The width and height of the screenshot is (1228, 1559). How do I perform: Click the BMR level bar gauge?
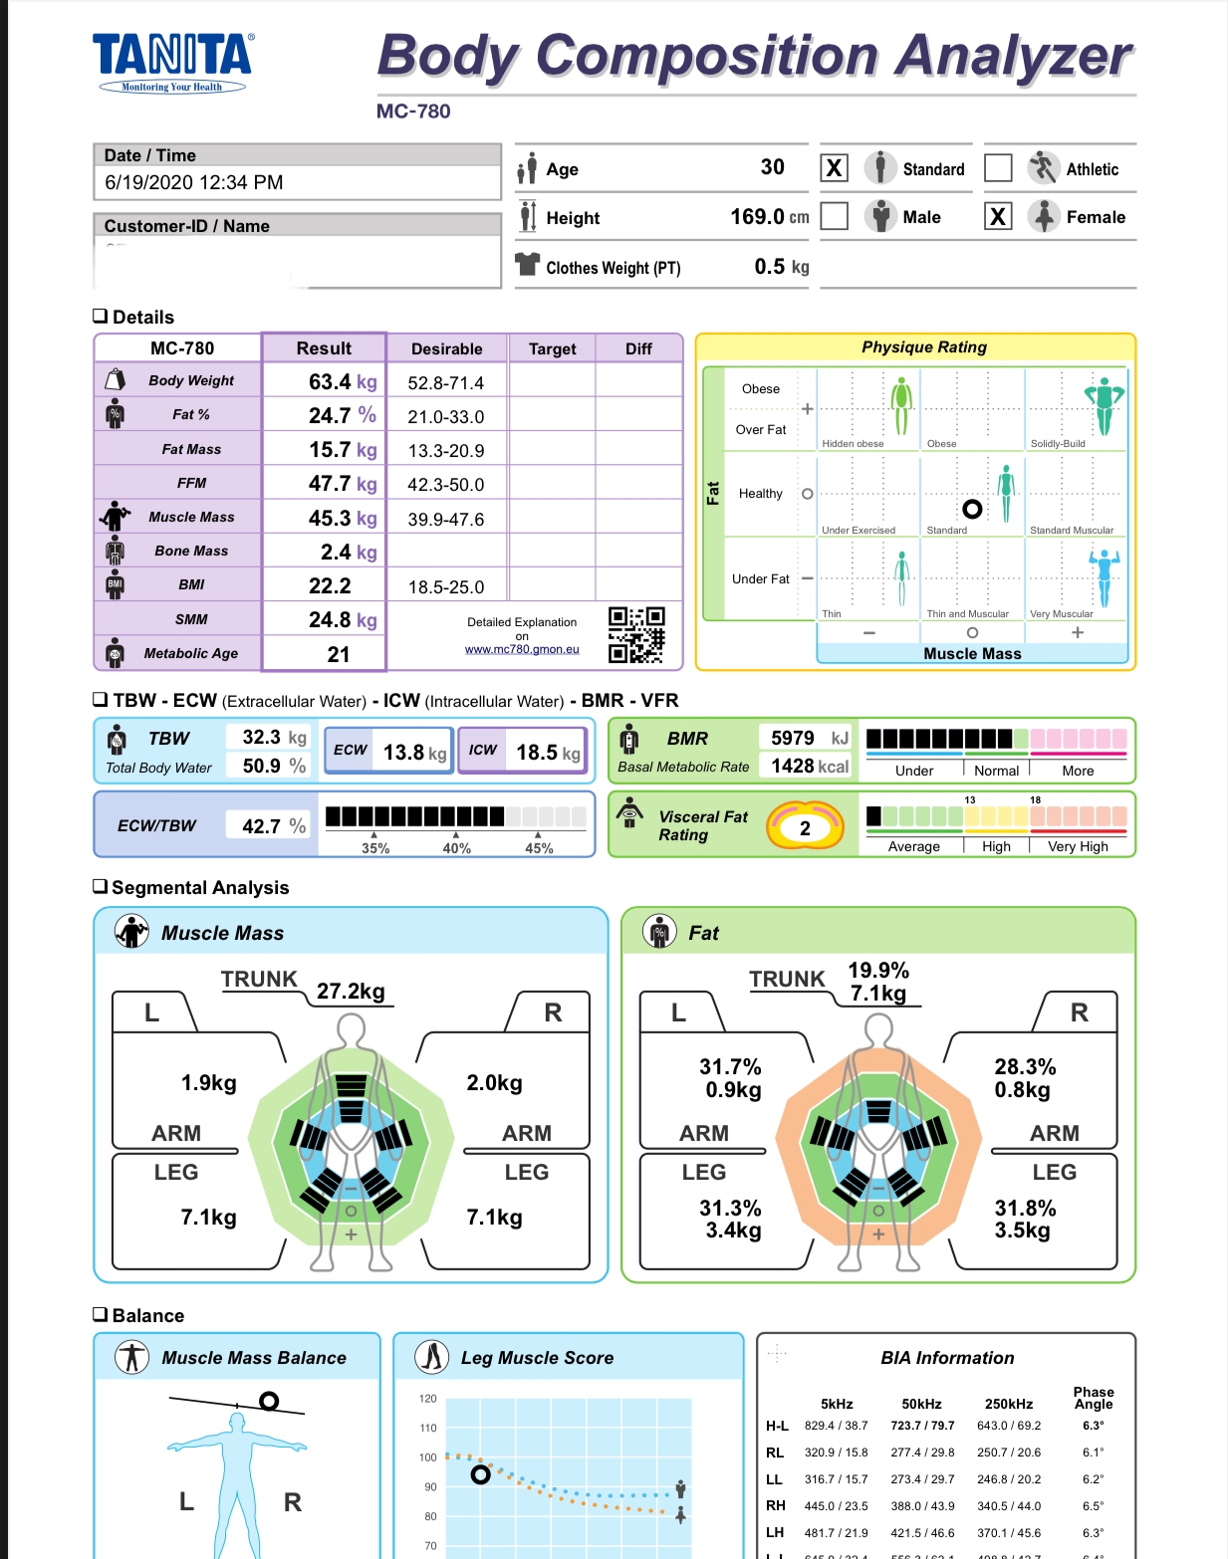tap(996, 739)
